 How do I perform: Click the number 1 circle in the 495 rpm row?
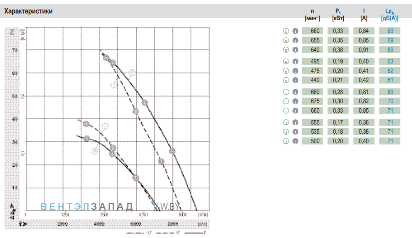[295, 62]
